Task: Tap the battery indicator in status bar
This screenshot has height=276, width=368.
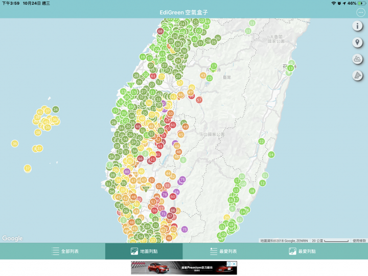Action: 361,3
